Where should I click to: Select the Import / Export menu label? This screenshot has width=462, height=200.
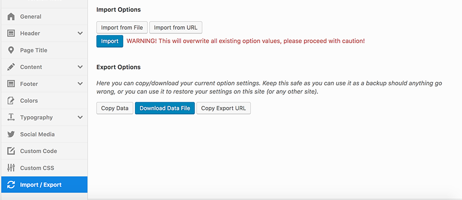coord(41,185)
